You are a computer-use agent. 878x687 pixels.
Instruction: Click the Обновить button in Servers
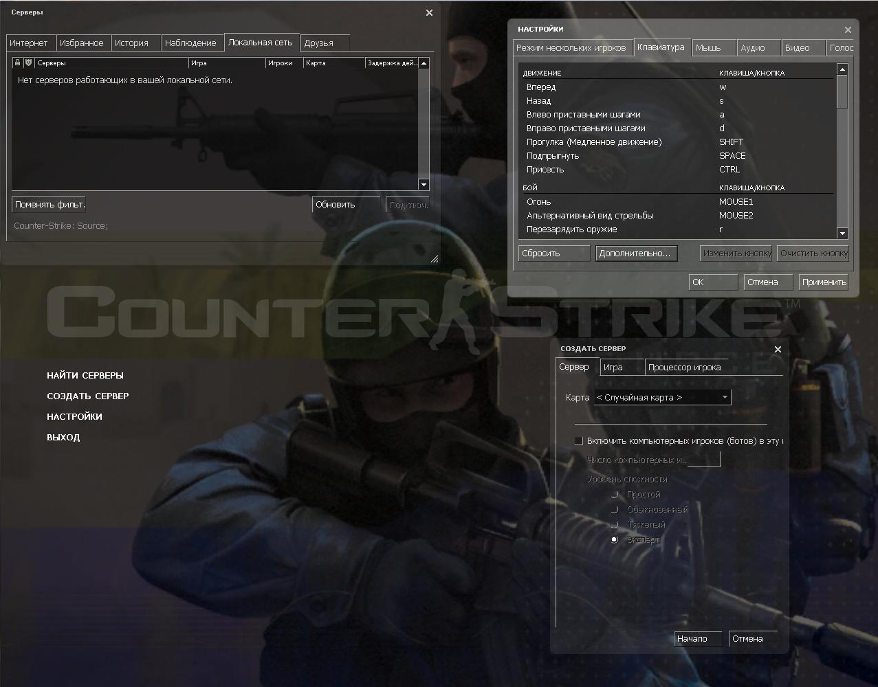click(x=346, y=204)
